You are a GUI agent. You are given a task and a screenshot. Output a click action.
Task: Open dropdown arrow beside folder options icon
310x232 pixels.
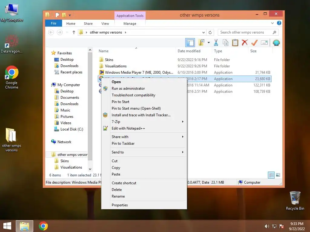(x=209, y=43)
